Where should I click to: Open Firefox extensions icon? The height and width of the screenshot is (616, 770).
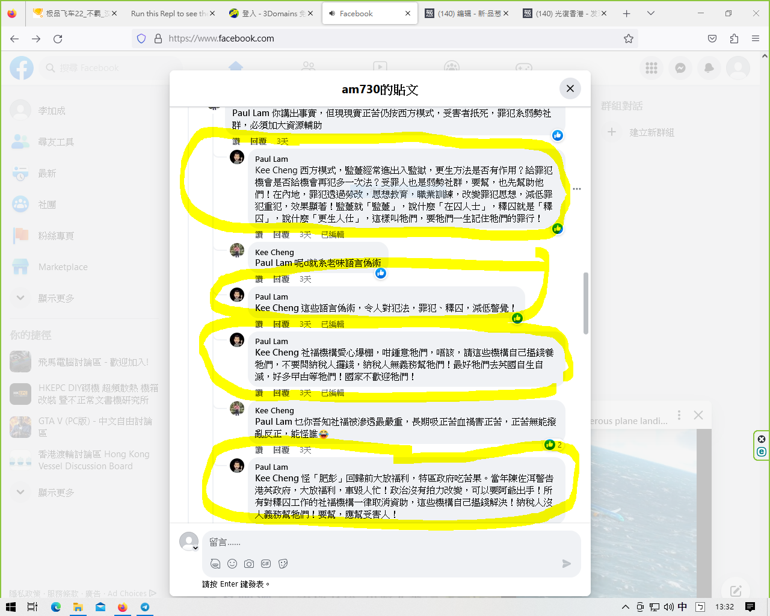734,38
